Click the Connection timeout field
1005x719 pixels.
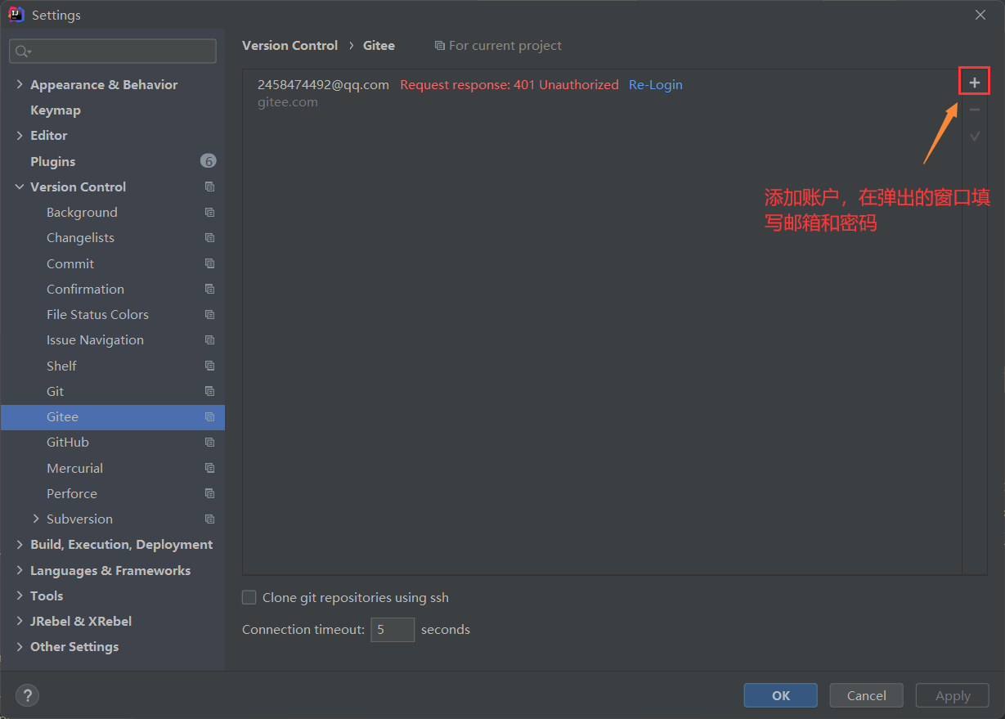point(393,629)
